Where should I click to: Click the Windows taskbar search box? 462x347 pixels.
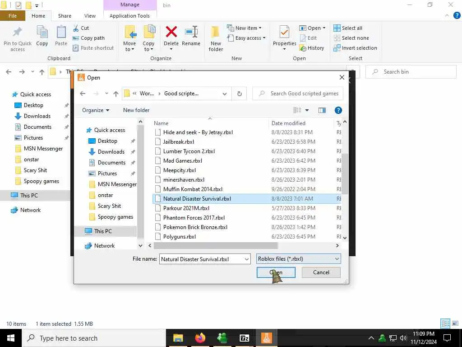coord(94,338)
